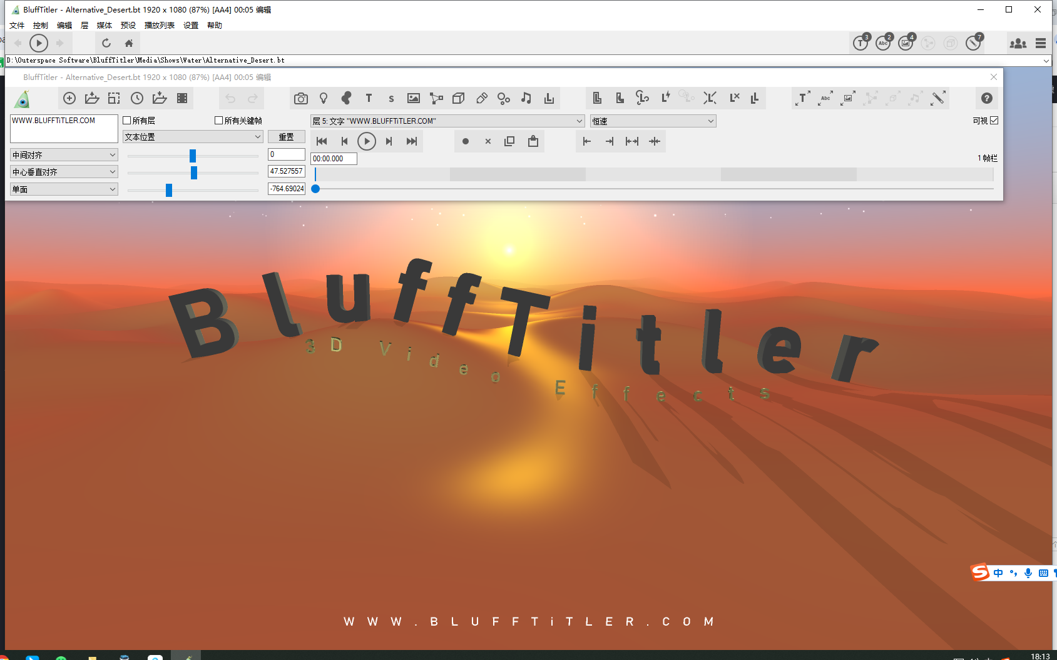Add a picture layer

[414, 98]
